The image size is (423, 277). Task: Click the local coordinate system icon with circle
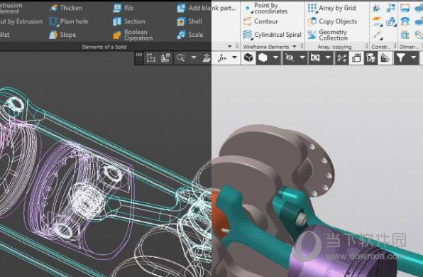pos(165,58)
